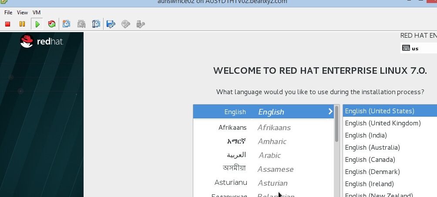The height and width of the screenshot is (197, 437).
Task: Click the arrow chevron on English row
Action: tap(330, 112)
